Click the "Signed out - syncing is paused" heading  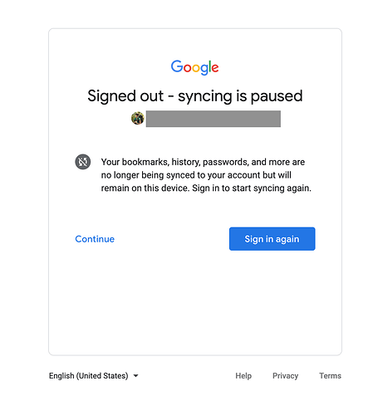click(x=195, y=96)
